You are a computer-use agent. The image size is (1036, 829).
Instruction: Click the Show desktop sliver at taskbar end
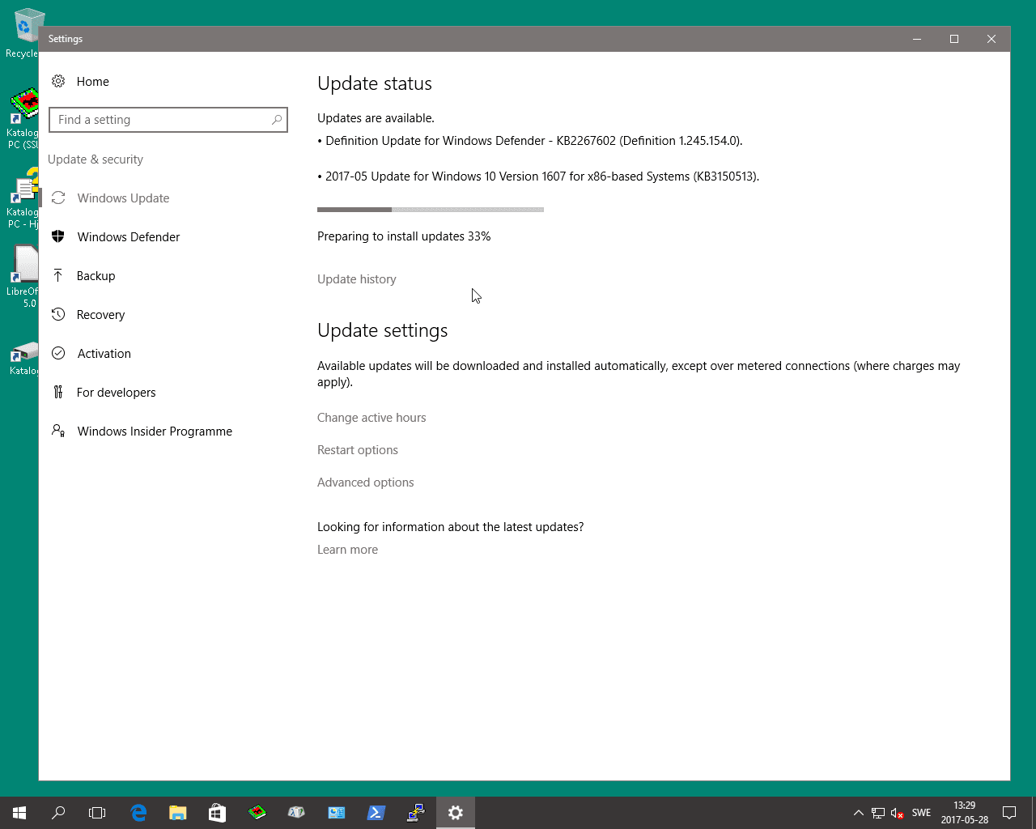pyautogui.click(x=1034, y=813)
